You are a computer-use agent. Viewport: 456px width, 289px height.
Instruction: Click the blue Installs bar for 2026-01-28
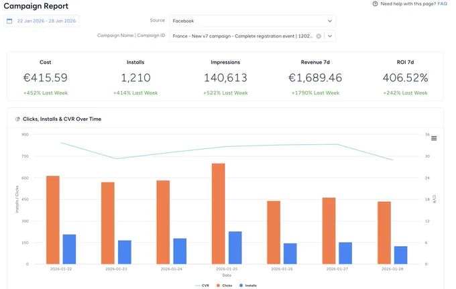point(401,255)
